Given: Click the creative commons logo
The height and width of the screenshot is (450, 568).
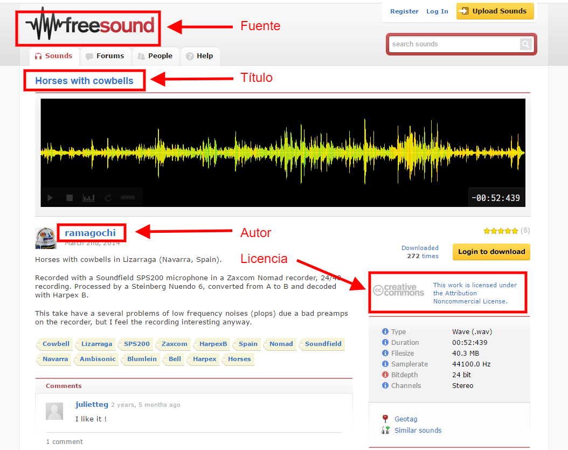Looking at the screenshot, I should [398, 290].
